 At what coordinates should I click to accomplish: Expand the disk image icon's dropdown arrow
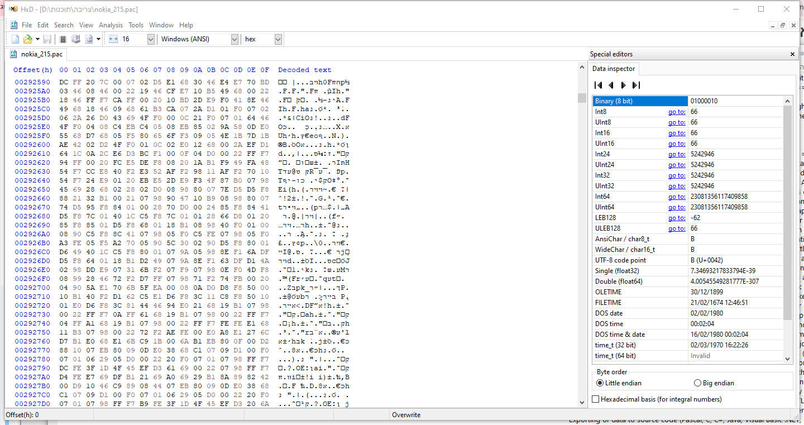click(x=98, y=39)
